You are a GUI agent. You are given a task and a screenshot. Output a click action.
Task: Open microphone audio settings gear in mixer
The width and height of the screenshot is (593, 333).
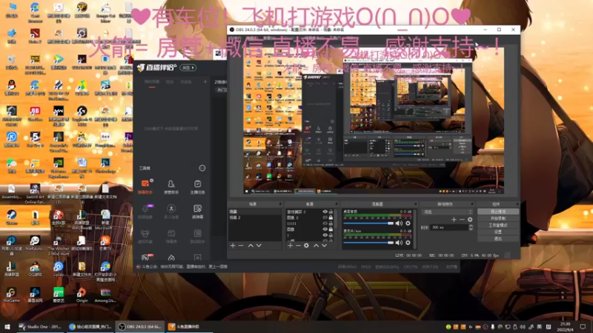[x=408, y=243]
